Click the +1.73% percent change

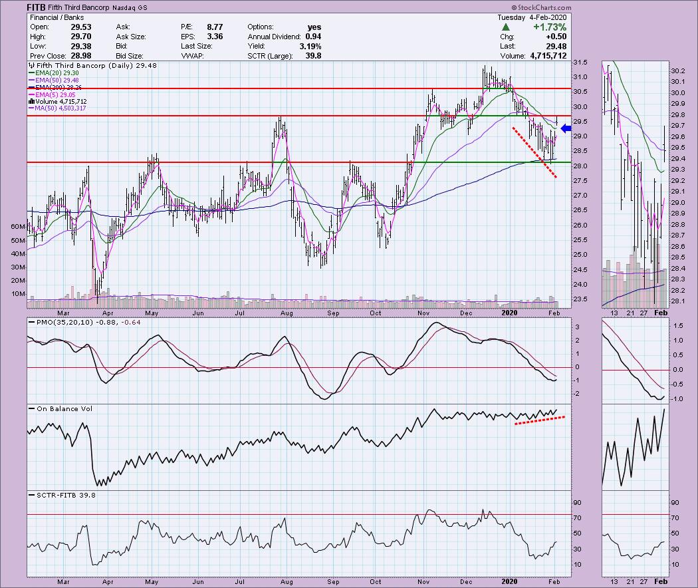click(550, 27)
